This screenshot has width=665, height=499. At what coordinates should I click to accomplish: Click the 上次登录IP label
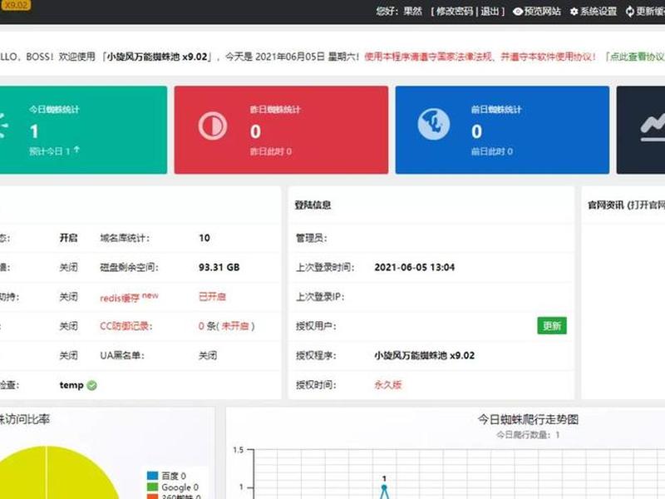[x=320, y=297]
